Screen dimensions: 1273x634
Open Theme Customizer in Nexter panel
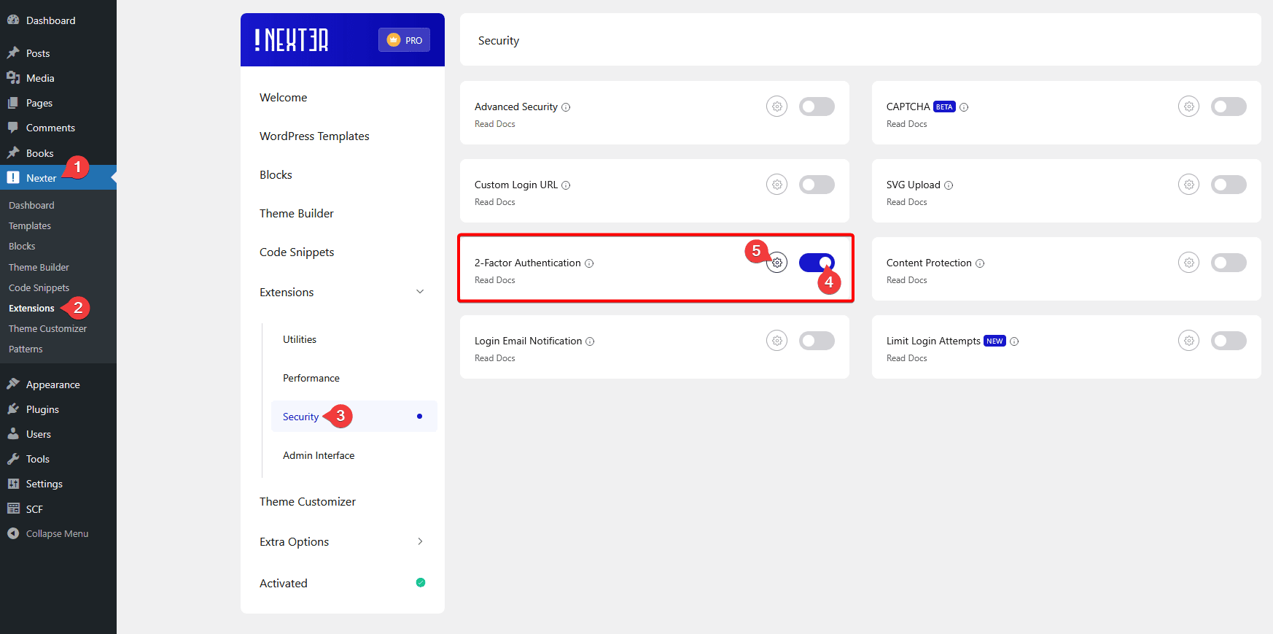[x=308, y=501]
